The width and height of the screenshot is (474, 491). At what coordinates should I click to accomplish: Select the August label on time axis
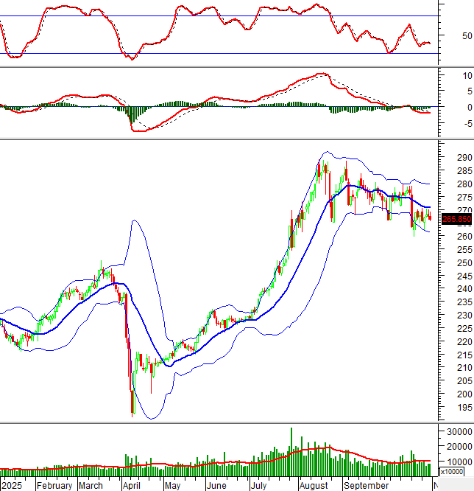(x=314, y=486)
